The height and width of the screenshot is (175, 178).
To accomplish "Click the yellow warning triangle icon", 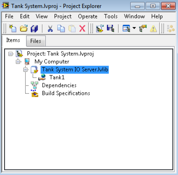I will coord(153,29).
